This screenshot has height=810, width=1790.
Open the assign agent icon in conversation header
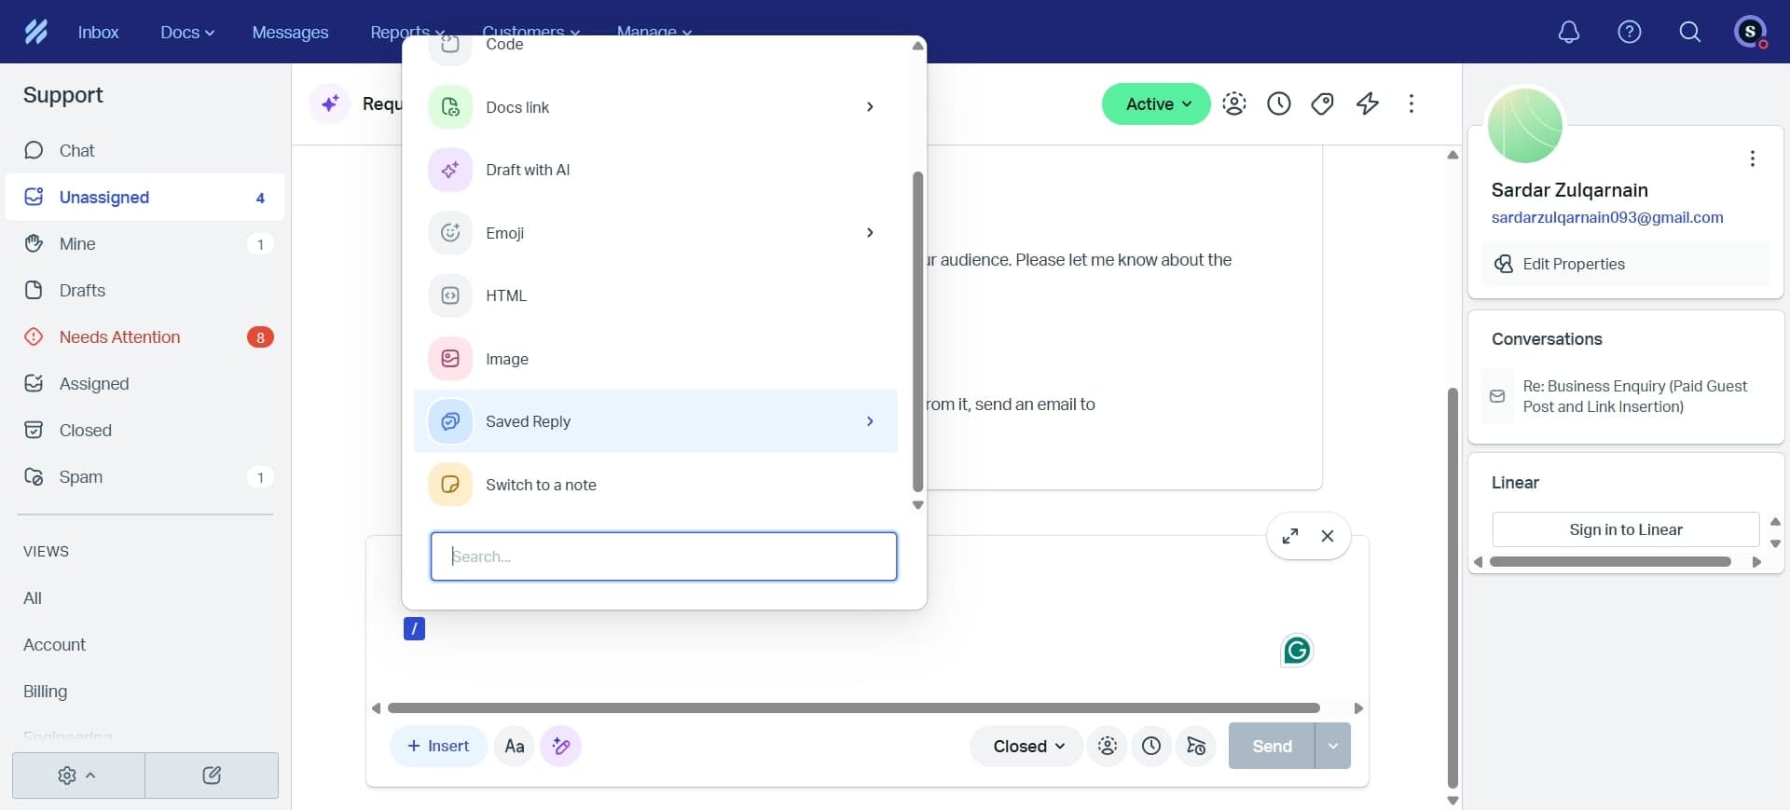pyautogui.click(x=1234, y=103)
